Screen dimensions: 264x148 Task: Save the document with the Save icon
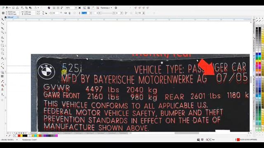point(13,8)
